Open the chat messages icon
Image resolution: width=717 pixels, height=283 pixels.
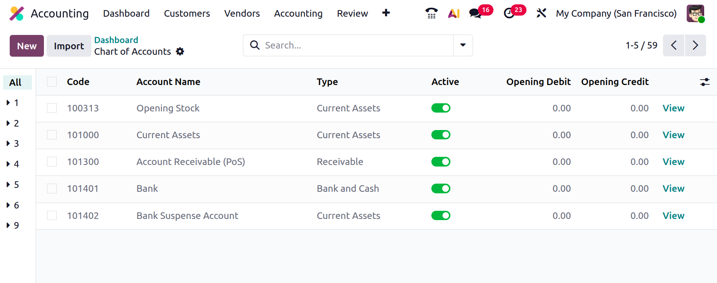click(475, 14)
